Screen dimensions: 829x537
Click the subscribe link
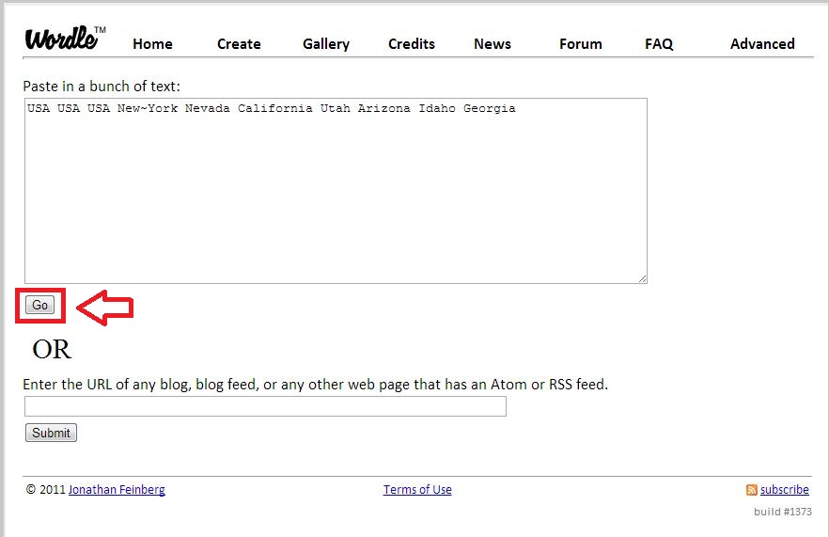785,489
